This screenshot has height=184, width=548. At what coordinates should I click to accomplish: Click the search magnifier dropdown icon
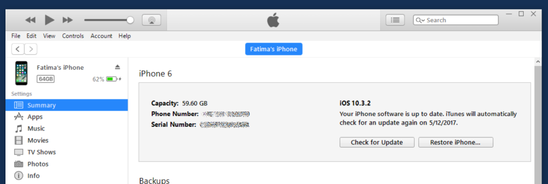coord(420,20)
